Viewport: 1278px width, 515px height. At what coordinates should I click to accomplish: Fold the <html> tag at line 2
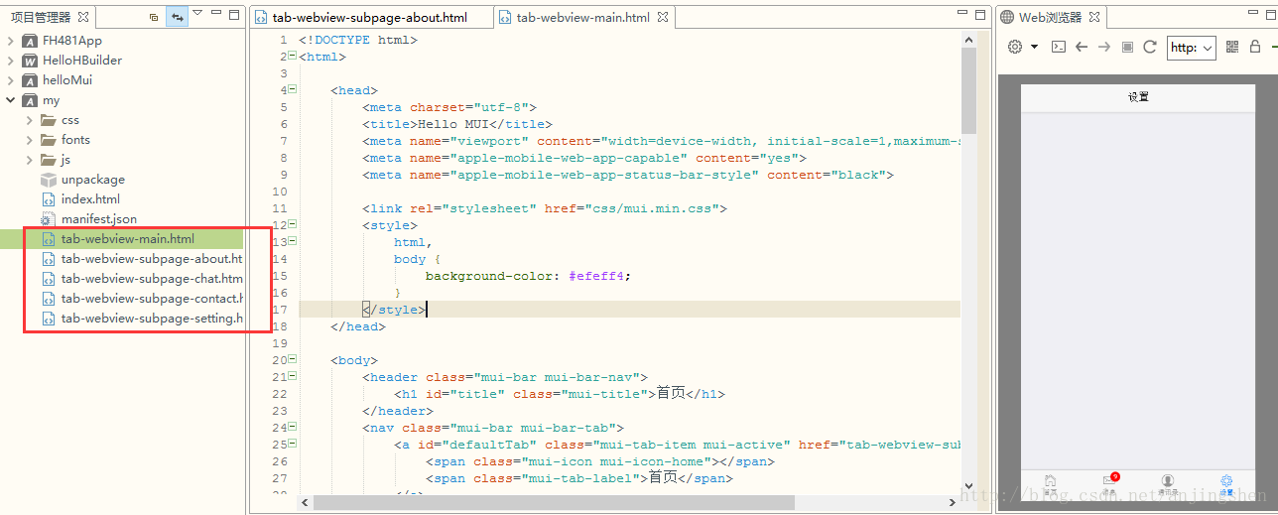(293, 56)
